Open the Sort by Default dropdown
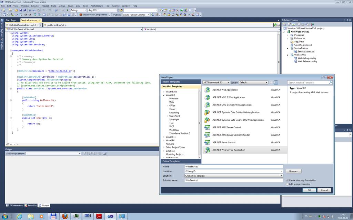Screen dimensions: 353x220 pyautogui.click(x=253, y=82)
